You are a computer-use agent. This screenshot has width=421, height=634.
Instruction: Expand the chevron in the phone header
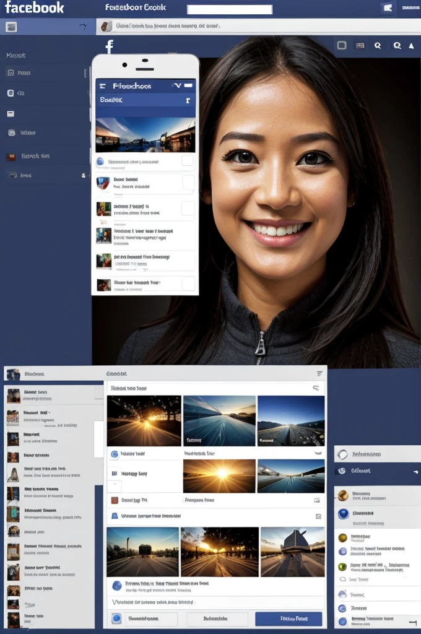[x=177, y=85]
